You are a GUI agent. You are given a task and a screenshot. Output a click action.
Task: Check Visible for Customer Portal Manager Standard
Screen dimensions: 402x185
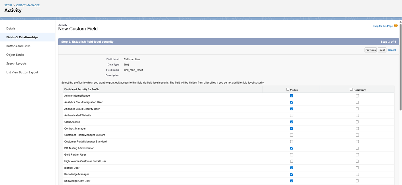click(x=291, y=142)
